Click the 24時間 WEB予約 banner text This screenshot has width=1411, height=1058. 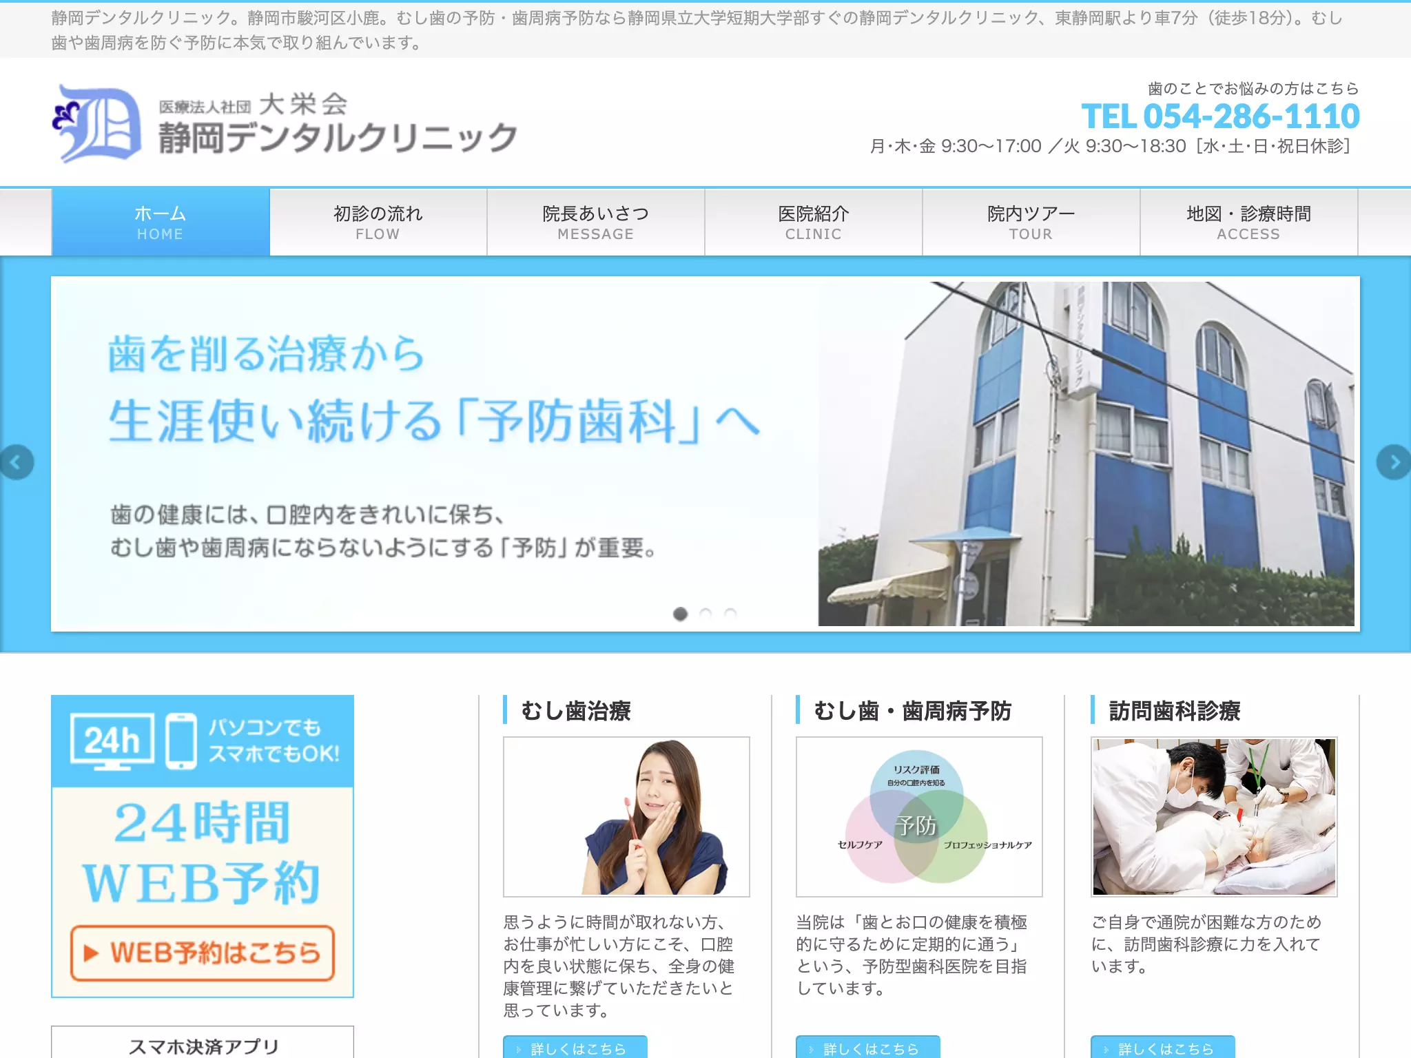[x=203, y=853]
